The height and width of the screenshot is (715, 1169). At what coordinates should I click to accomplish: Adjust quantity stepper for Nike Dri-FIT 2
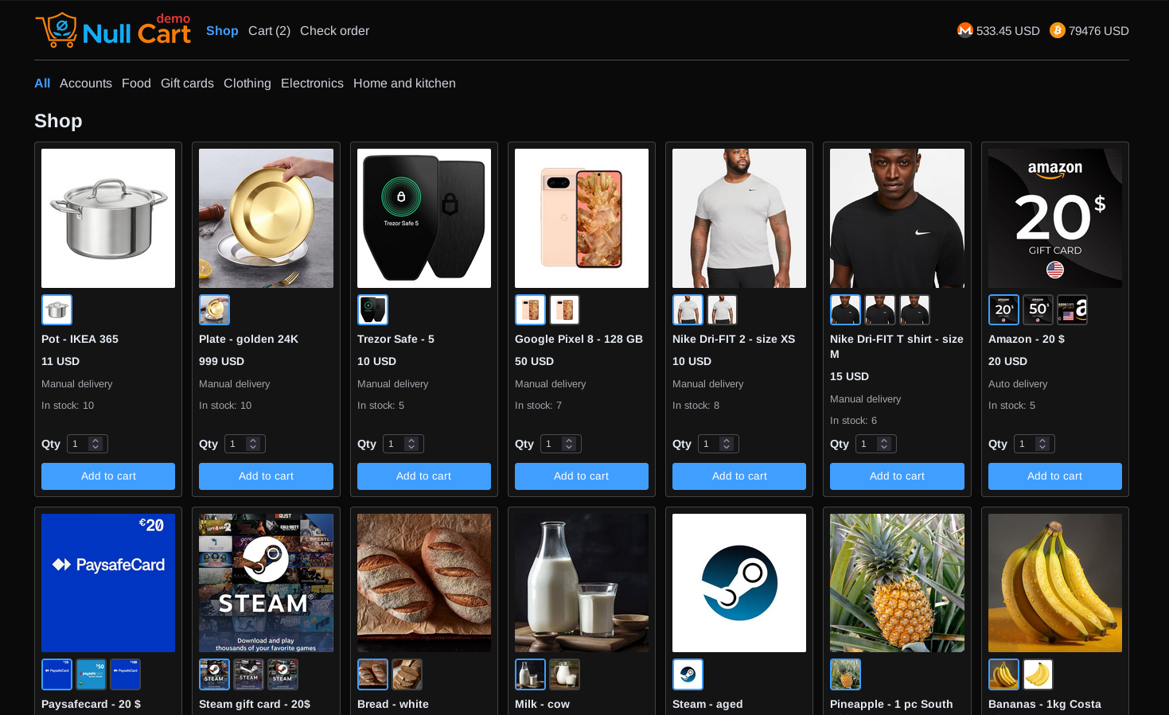[x=727, y=444]
